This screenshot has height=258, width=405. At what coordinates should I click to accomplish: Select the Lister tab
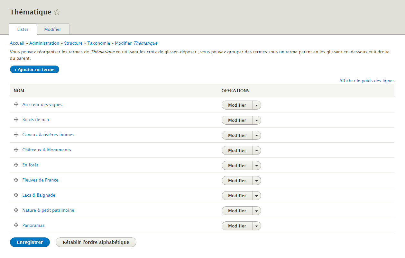23,29
